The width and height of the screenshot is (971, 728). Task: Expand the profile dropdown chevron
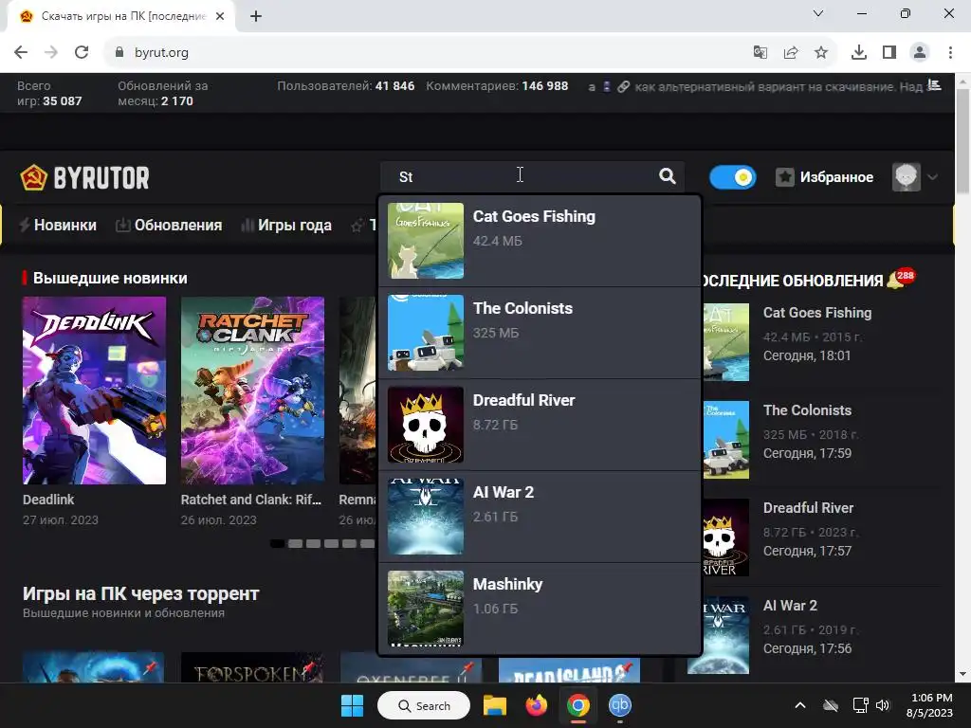click(933, 177)
